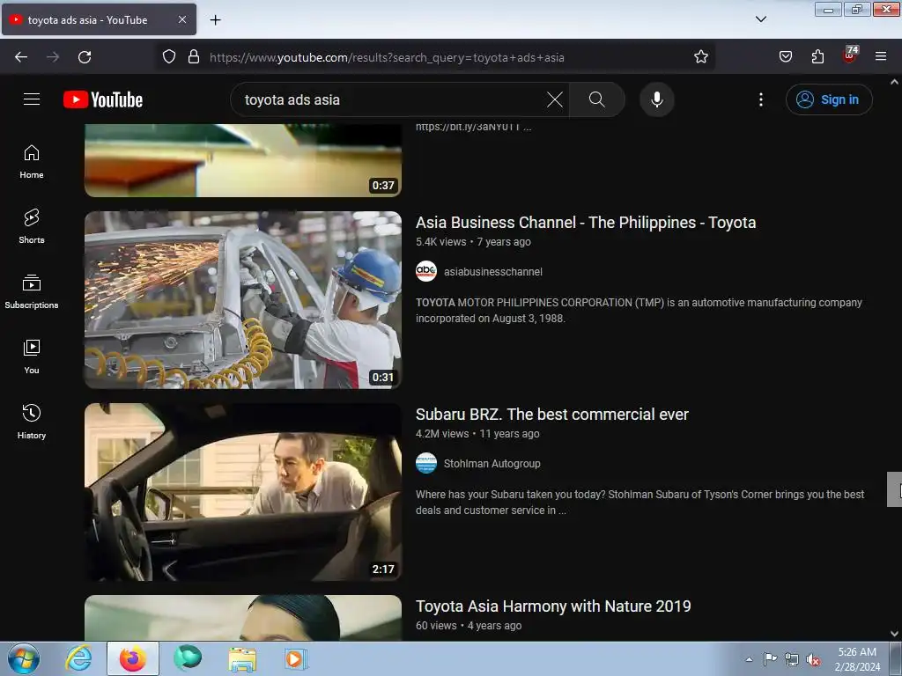
Task: Open the ad blocker extension badge
Action: pyautogui.click(x=850, y=55)
